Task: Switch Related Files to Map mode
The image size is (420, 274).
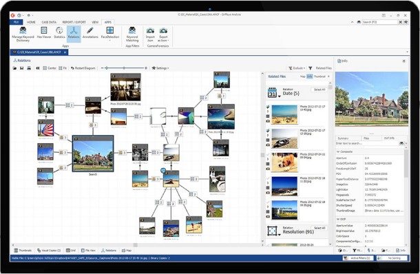Action: (303, 76)
